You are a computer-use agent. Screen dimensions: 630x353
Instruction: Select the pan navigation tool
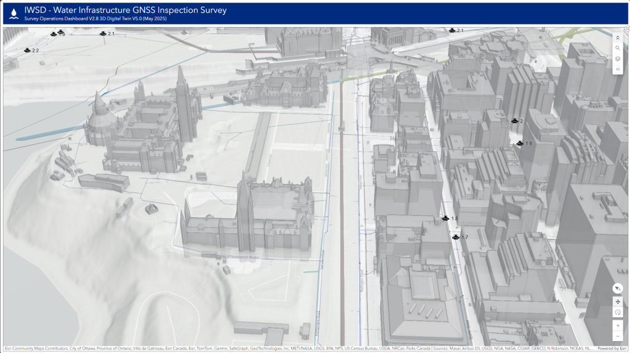(x=617, y=302)
